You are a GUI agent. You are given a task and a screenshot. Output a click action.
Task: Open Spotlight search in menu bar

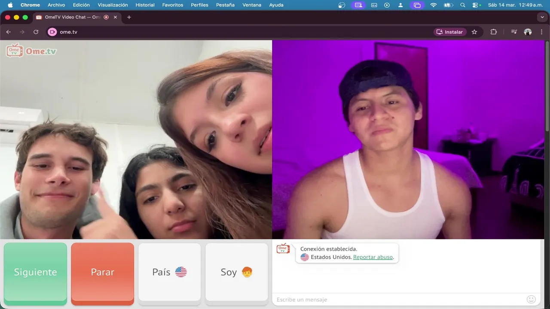[463, 5]
